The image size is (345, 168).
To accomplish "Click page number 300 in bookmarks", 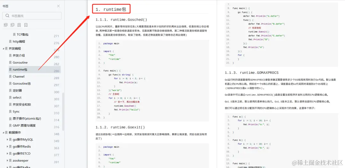I will [57, 92].
